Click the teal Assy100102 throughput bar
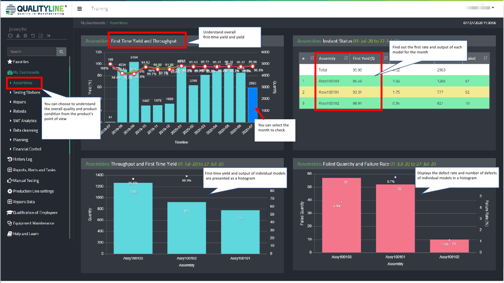504x283 pixels. [187, 228]
